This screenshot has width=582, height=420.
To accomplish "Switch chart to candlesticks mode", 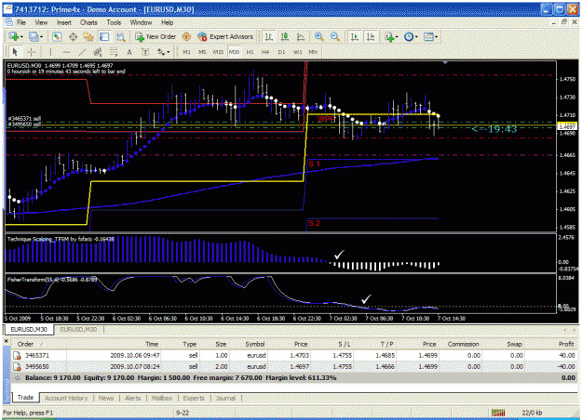I will [285, 36].
